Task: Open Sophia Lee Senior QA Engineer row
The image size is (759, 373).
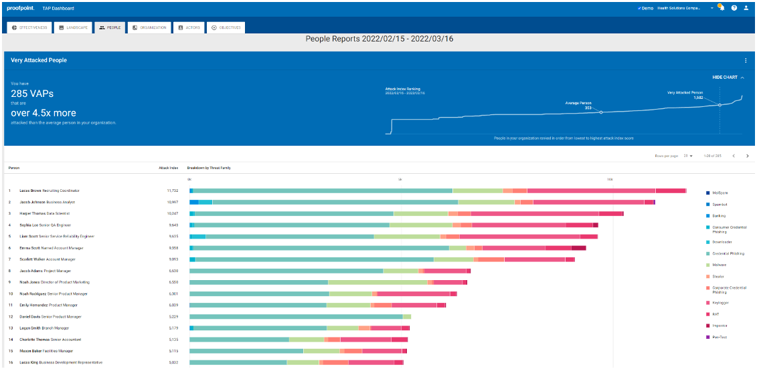Action: click(x=45, y=225)
